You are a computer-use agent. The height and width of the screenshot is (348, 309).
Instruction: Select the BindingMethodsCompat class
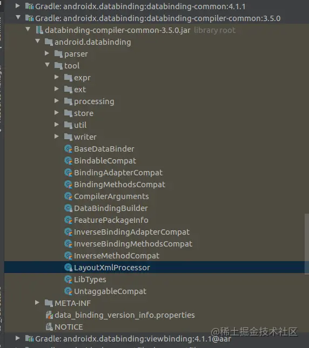pyautogui.click(x=119, y=185)
